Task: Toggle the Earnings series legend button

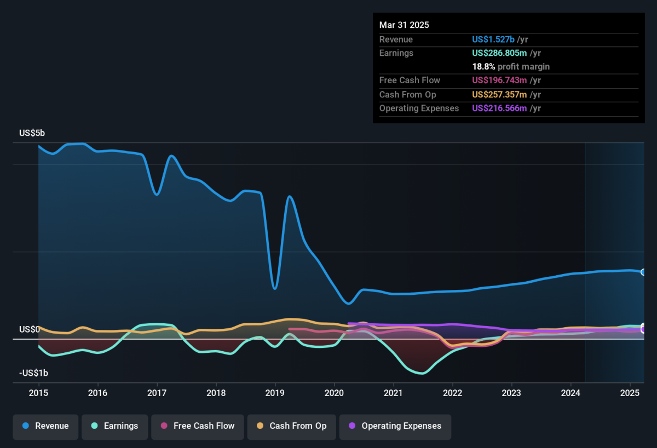Action: coord(114,427)
